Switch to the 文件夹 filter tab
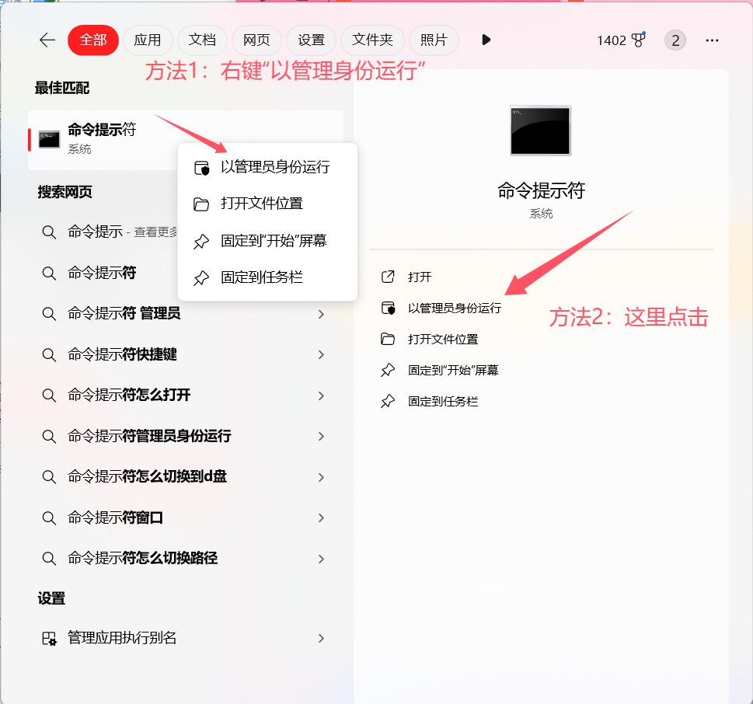 [372, 40]
